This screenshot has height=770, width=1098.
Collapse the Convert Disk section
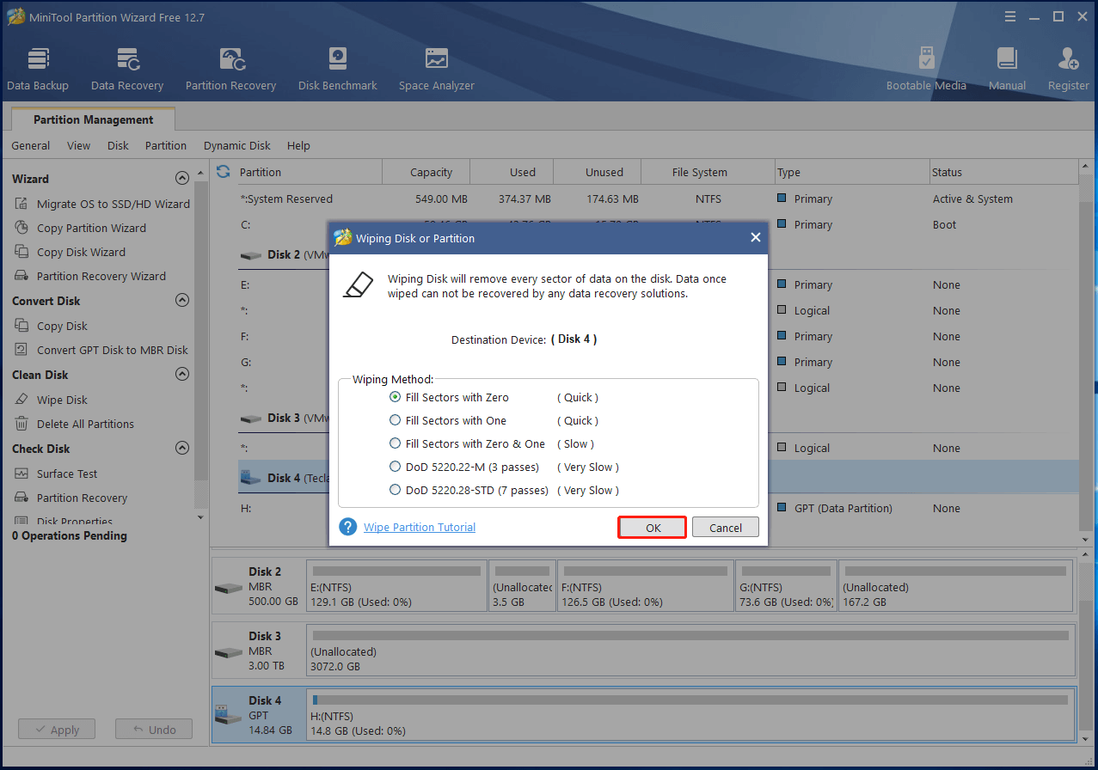pos(181,301)
